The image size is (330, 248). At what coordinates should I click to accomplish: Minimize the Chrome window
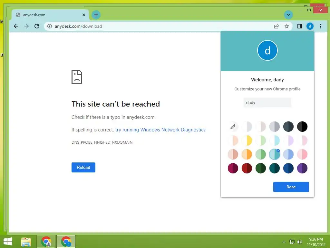300,10
